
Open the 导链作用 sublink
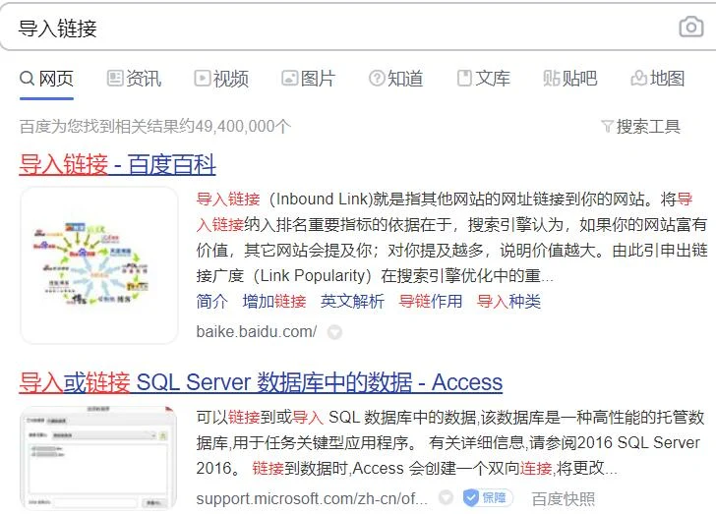pos(431,302)
